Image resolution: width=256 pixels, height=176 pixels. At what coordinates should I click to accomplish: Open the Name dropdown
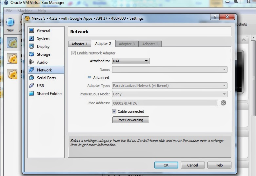coord(170,69)
